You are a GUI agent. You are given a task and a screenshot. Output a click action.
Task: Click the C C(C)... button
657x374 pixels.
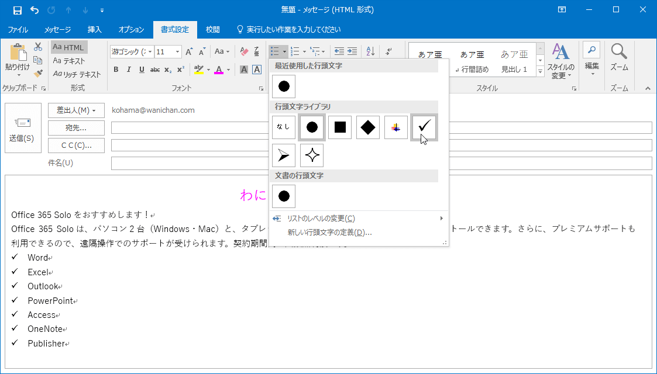tap(76, 146)
